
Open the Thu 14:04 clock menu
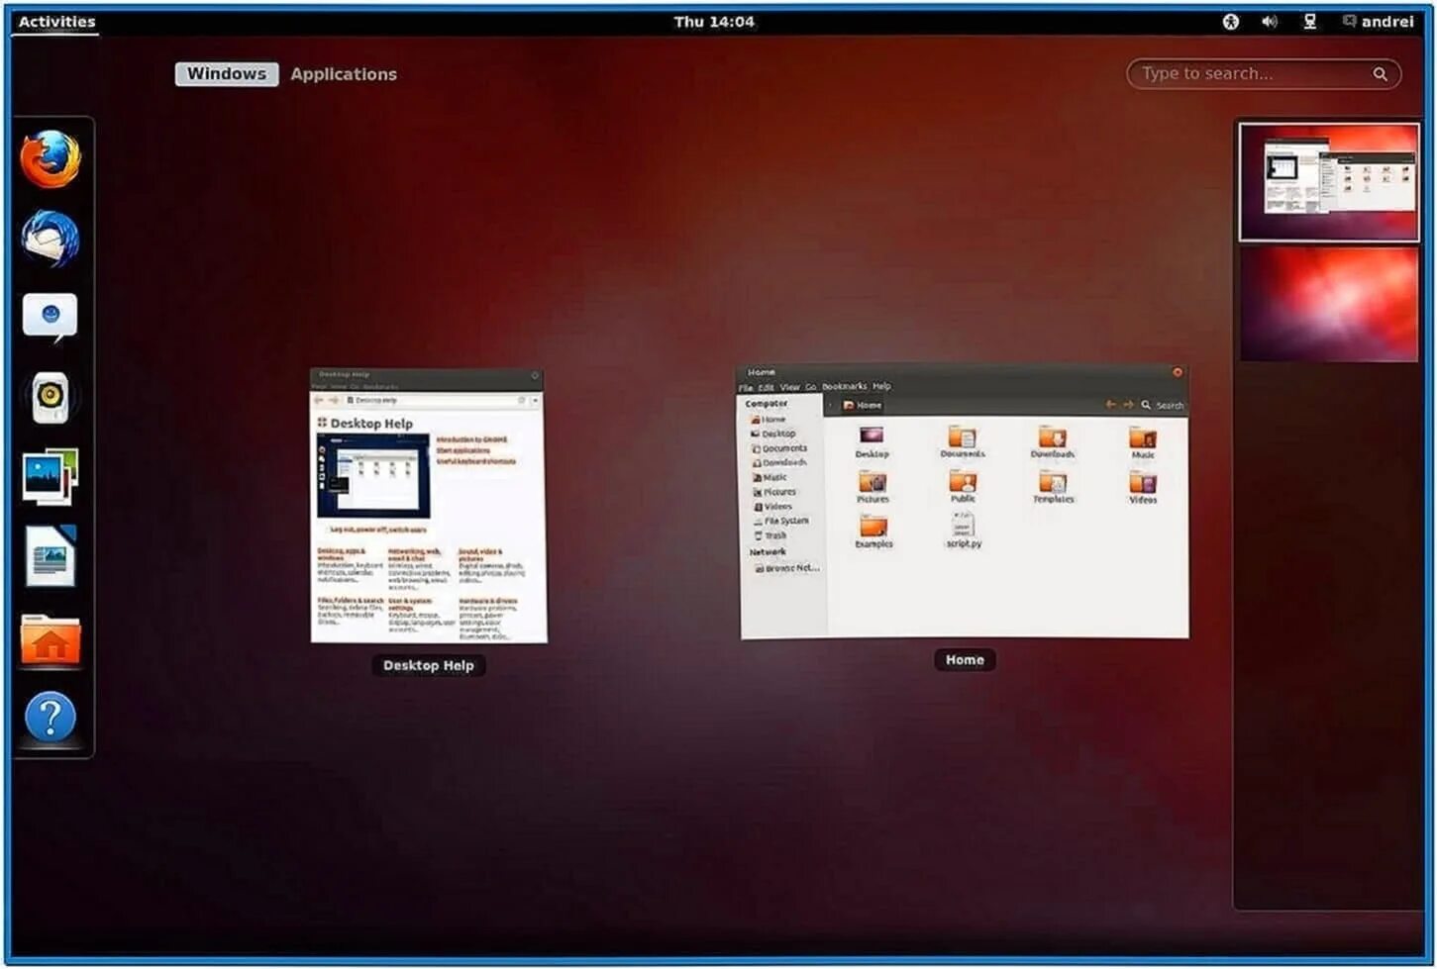tap(714, 22)
